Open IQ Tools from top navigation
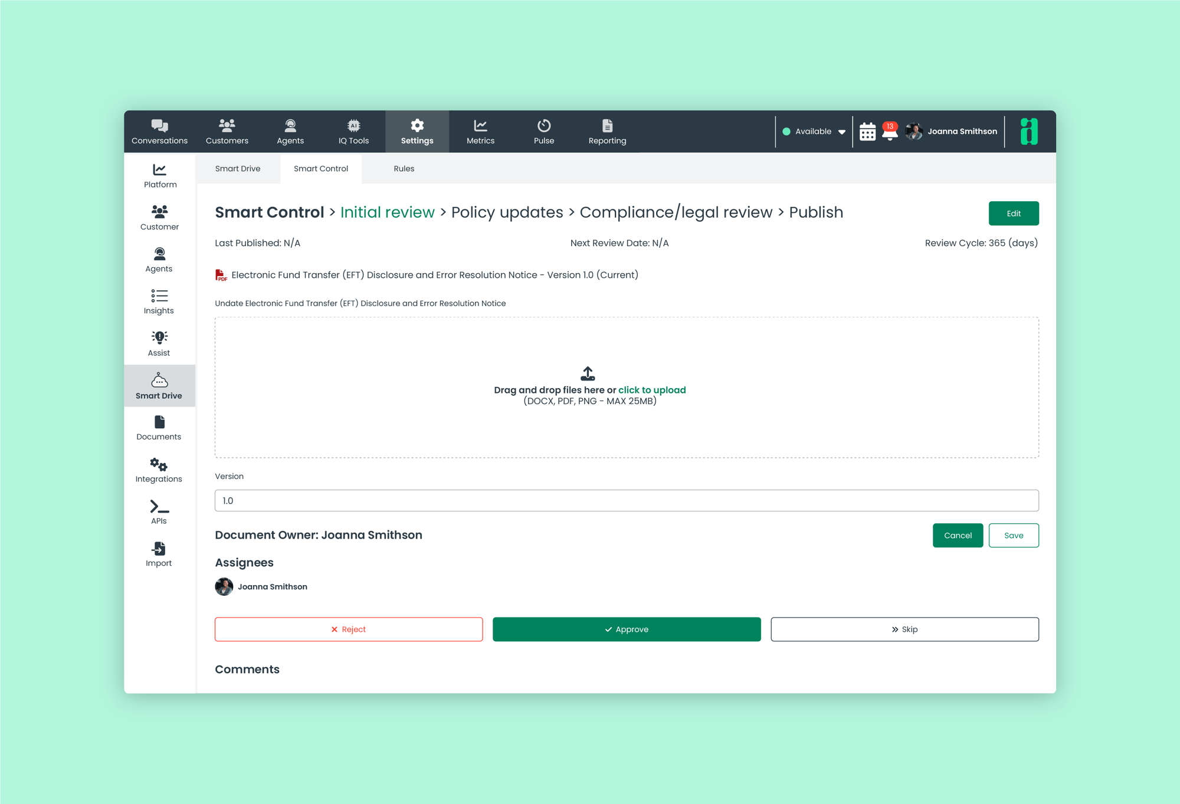 (x=353, y=132)
